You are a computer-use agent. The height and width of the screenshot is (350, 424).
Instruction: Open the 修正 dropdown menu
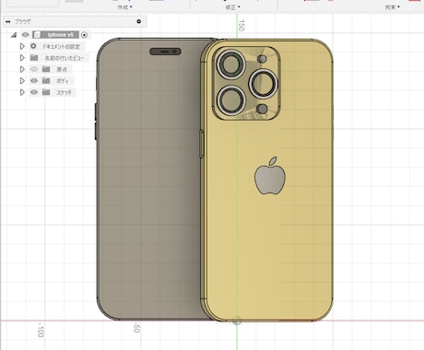[232, 7]
